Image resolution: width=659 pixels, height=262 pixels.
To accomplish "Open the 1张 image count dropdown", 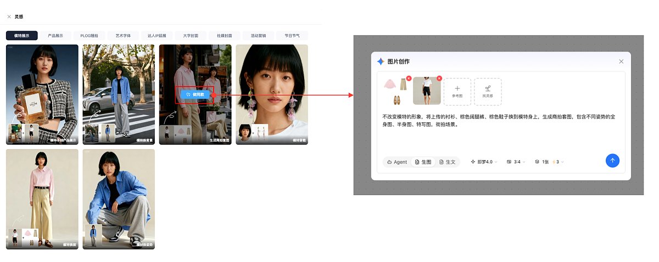I will pos(549,162).
